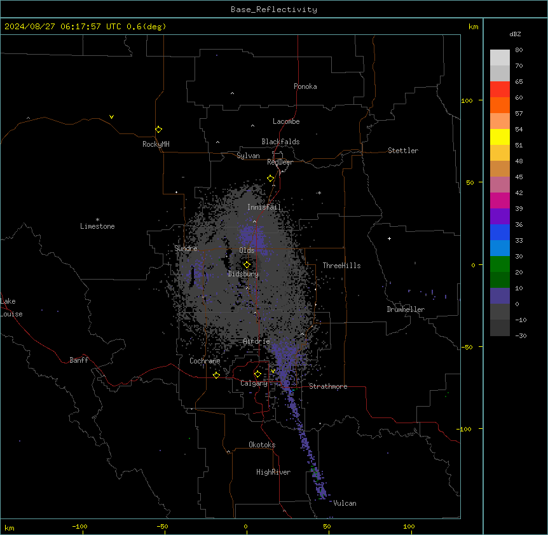Click the Calgary city label

tap(254, 383)
